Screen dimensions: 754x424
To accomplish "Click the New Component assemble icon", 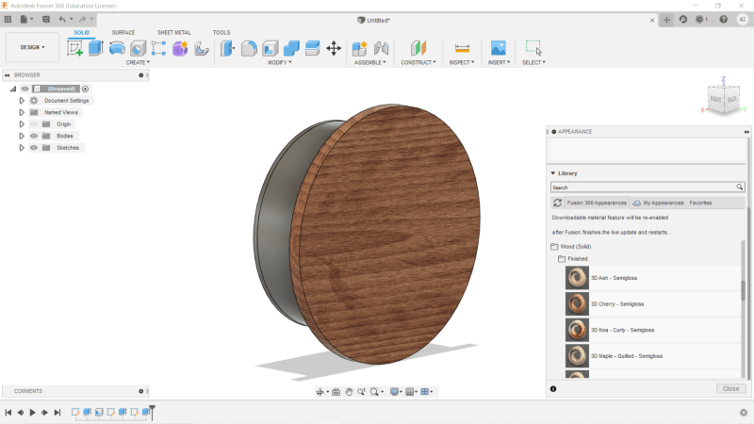I will pos(359,48).
